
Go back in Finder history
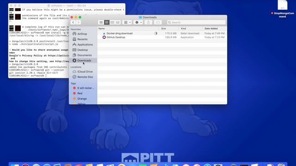coord(73,23)
